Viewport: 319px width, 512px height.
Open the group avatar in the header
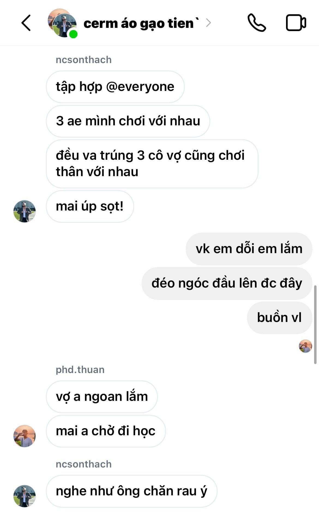tap(62, 23)
